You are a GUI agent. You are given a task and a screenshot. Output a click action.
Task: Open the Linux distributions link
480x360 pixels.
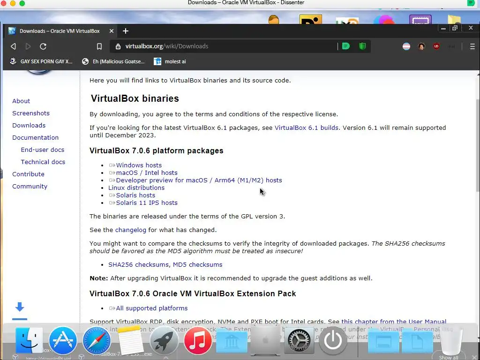pyautogui.click(x=136, y=187)
